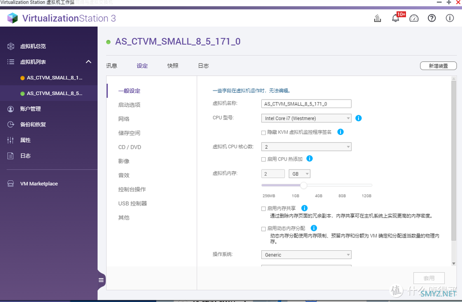Open the performance dashboard gauge icon
Viewport: 462px width, 302px height.
pyautogui.click(x=414, y=18)
